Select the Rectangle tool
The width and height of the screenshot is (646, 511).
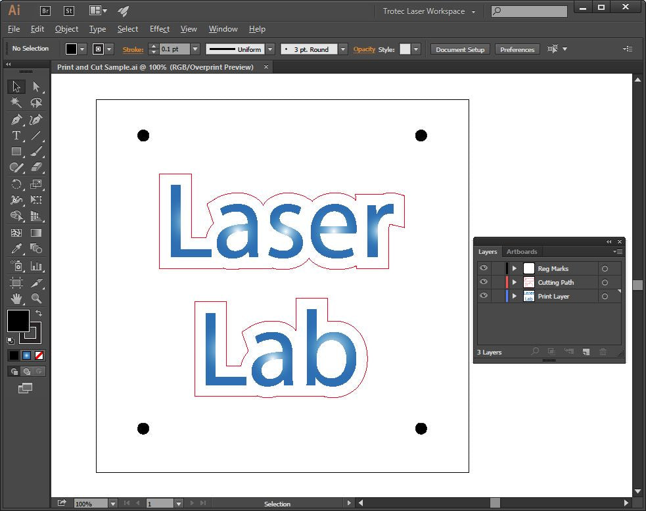[16, 152]
